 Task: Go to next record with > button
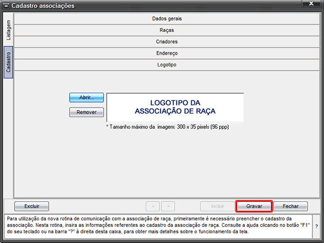tap(168, 206)
